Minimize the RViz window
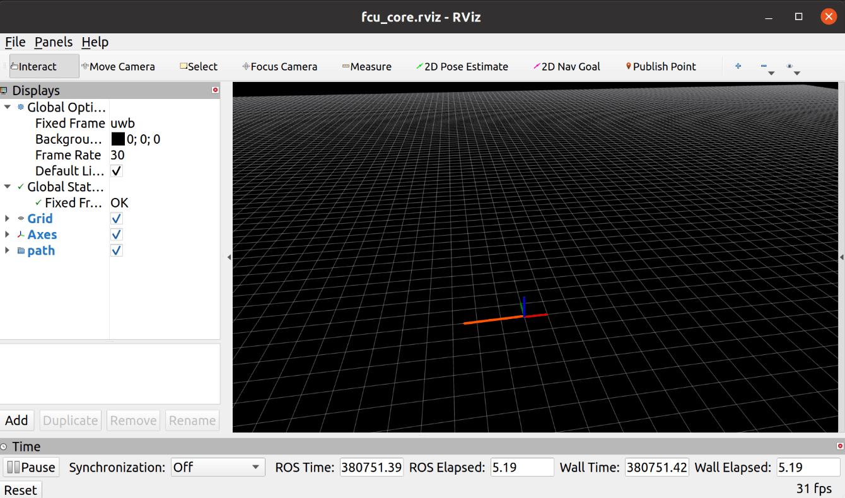This screenshot has width=845, height=498. [769, 17]
